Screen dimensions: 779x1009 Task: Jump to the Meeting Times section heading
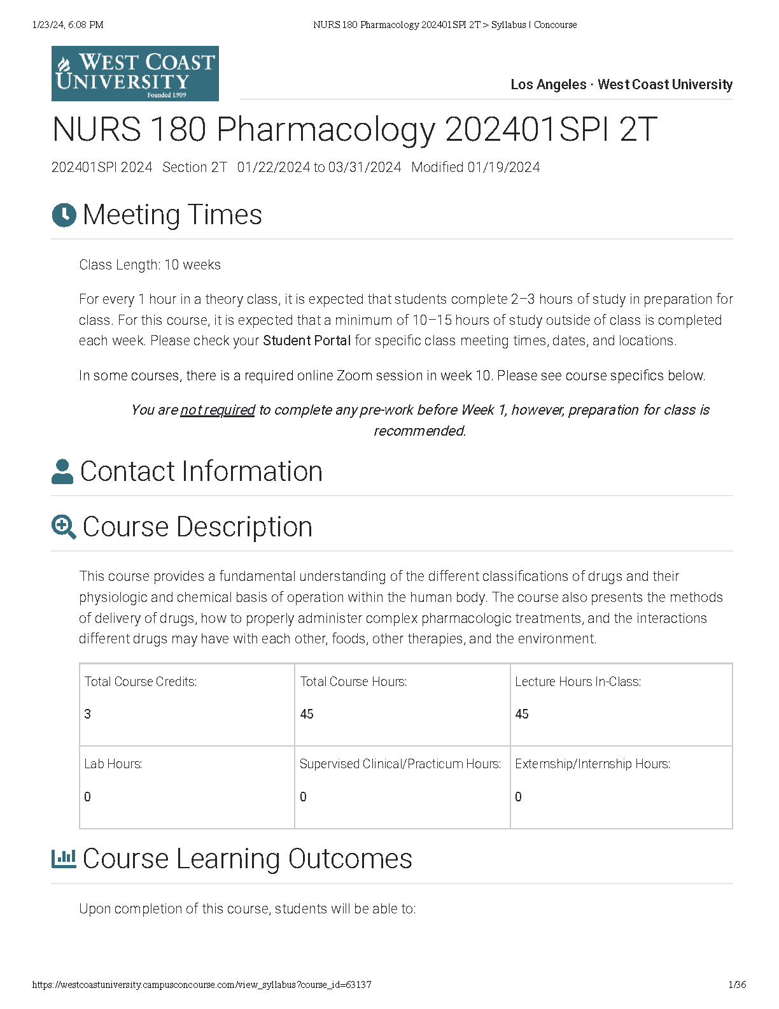click(172, 215)
